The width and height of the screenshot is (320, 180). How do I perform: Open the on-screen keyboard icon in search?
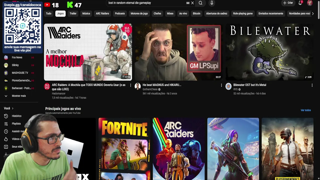point(188,3)
